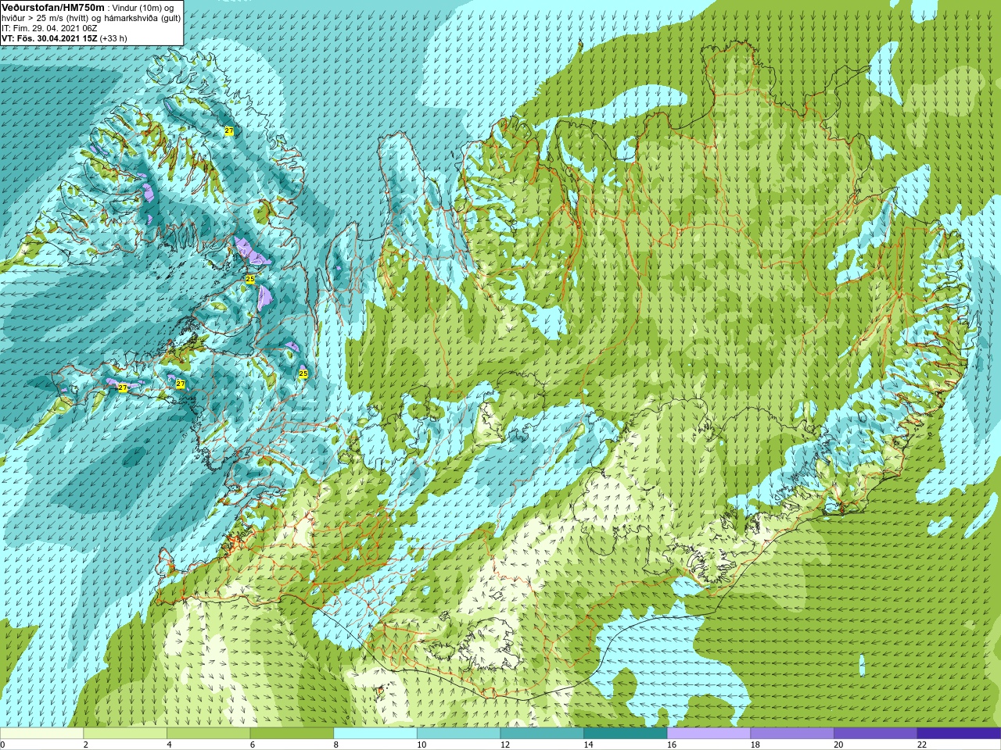Viewport: 1001px width, 750px height.
Task: Select the light cyan 8–10 m/s legend swatch
Action: [x=375, y=734]
